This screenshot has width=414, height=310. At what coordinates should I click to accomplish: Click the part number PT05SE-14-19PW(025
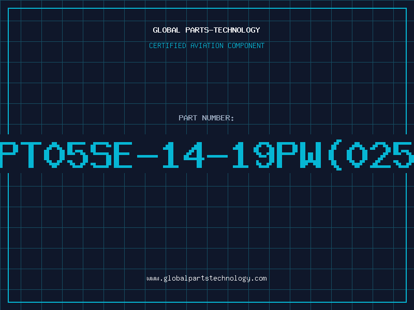(x=207, y=155)
